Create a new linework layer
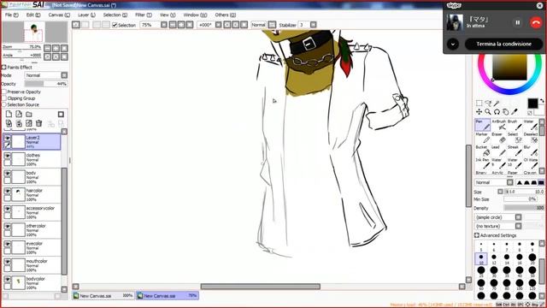Viewport: 547px width, 308px height. 19,114
